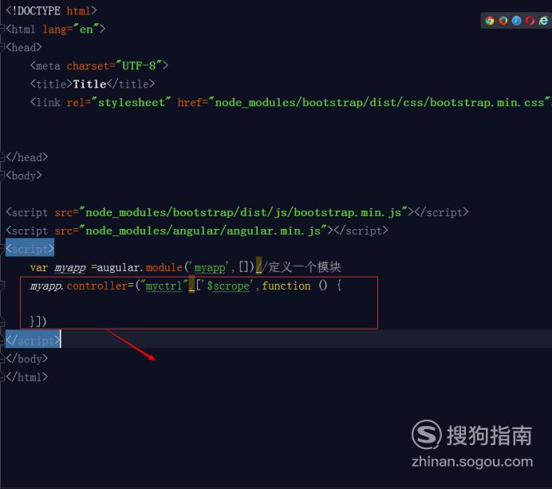This screenshot has height=489, width=552.
Task: Open preview in Firefox browser
Action: point(503,21)
